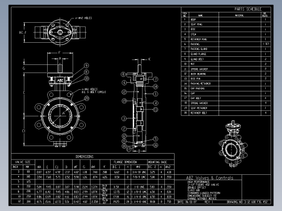Click the MOUNTING BASE header

[157, 162]
